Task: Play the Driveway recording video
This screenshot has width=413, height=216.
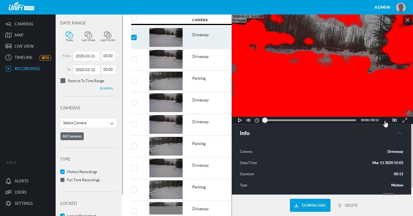Action: [240, 120]
